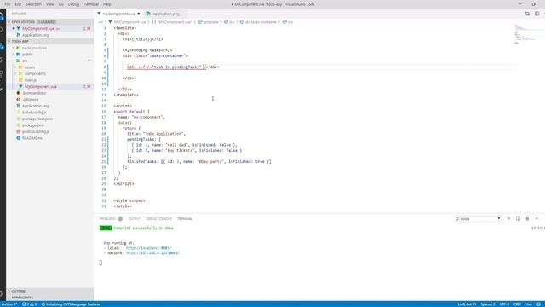Switch to the Application.png editor tab
The height and width of the screenshot is (307, 545).
(x=165, y=14)
